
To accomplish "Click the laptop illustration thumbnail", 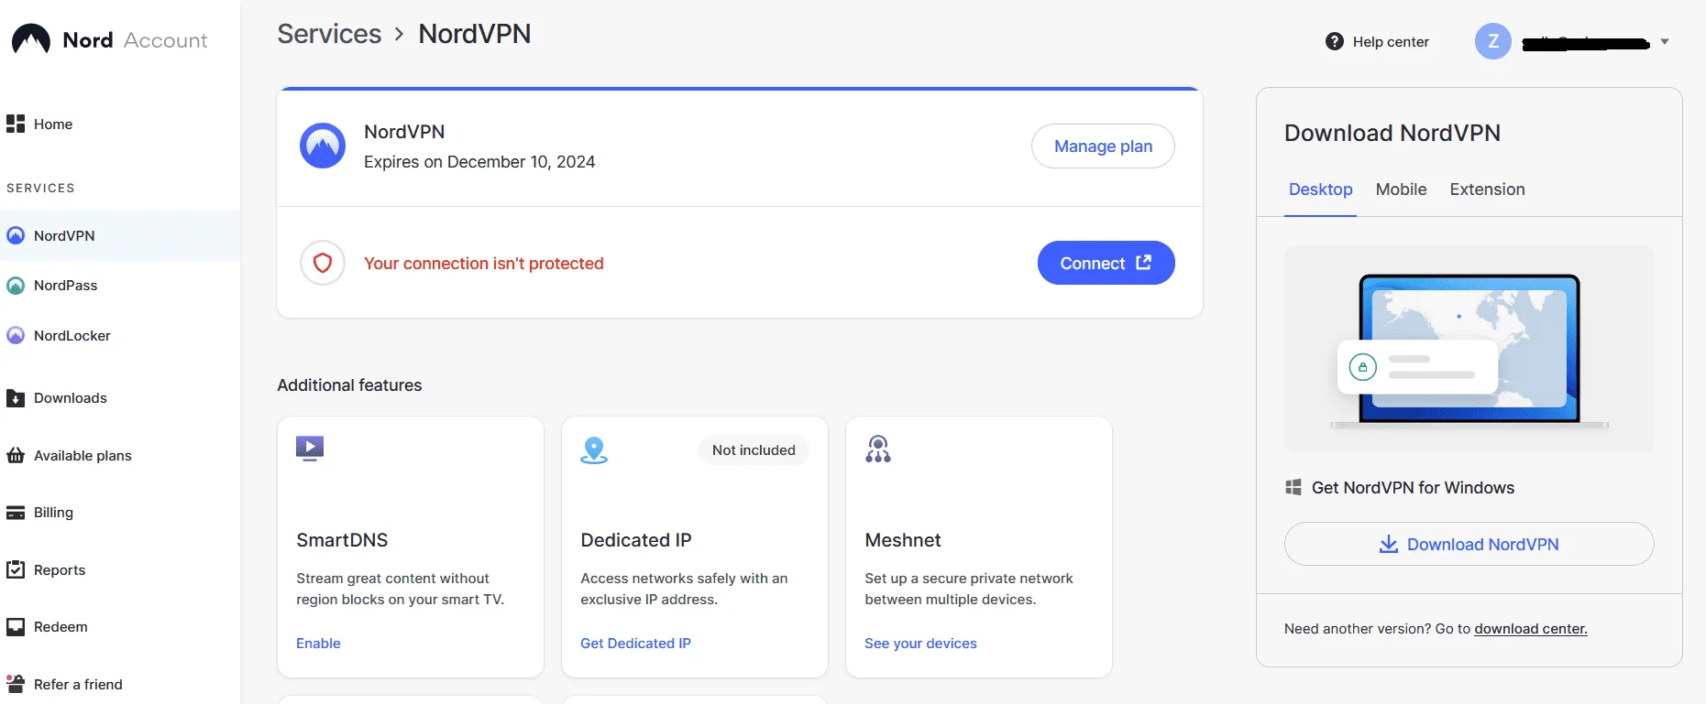I will (x=1469, y=349).
